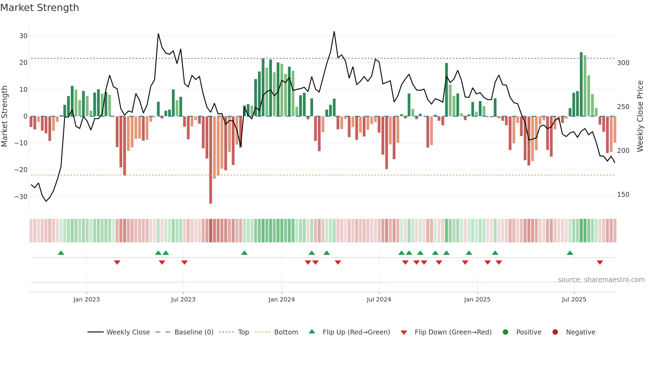Viewport: 654px width, 368px height.
Task: Click the first red flip-down marker in early 2023
Action: (x=117, y=263)
